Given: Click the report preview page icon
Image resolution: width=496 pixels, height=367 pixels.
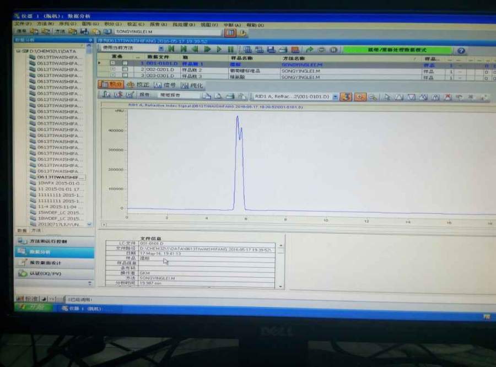Looking at the screenshot, I should tap(218, 96).
